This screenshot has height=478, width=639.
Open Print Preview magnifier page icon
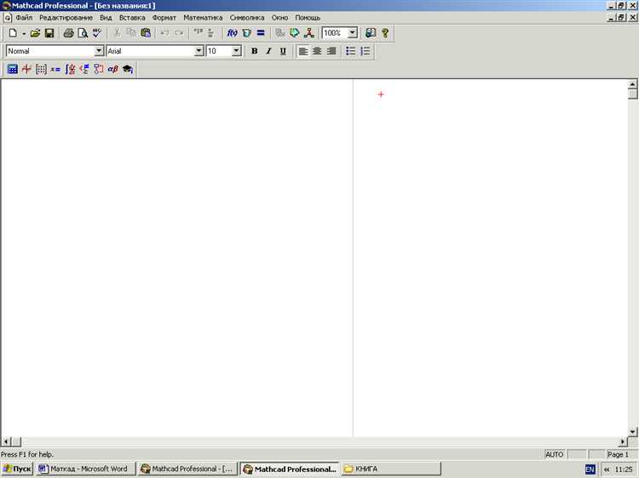(x=83, y=33)
